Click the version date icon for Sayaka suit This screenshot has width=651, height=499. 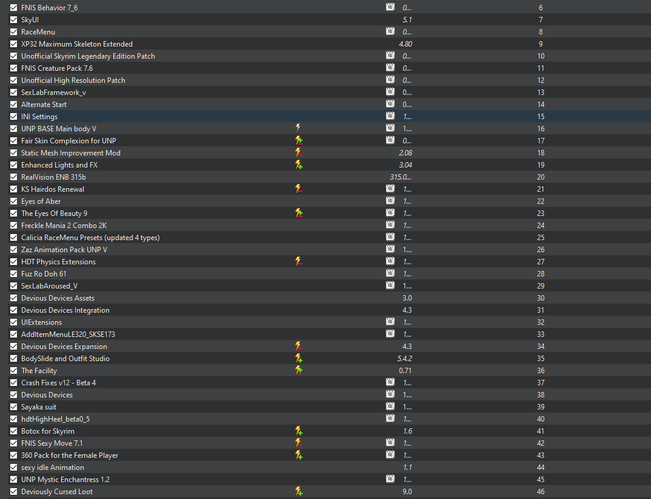click(390, 406)
